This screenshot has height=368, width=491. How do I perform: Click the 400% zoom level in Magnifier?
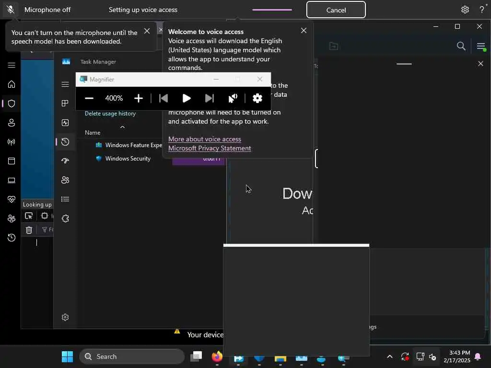(114, 98)
